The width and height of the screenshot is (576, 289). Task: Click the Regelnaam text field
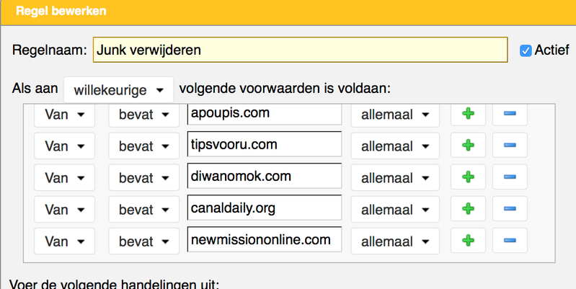(299, 50)
